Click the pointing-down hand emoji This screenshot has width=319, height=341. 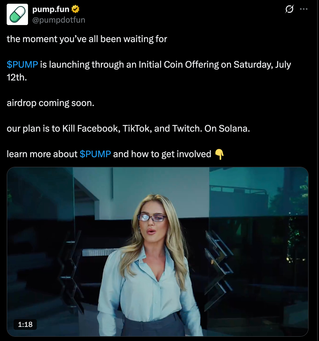219,154
